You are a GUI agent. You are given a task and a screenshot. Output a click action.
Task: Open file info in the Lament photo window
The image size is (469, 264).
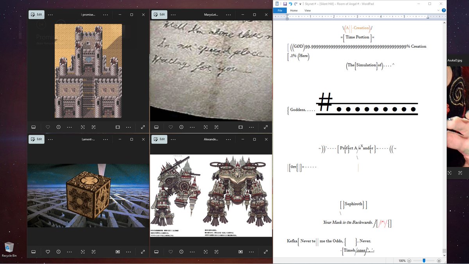click(x=58, y=251)
